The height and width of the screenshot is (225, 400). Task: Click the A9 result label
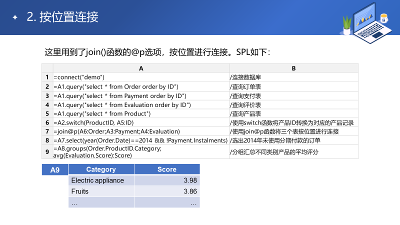[55, 169]
